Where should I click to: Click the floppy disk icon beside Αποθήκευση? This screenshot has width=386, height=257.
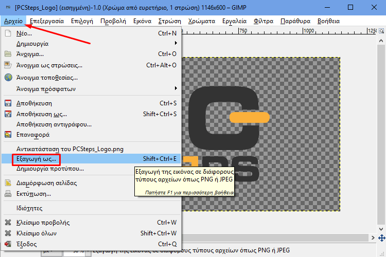(8, 103)
